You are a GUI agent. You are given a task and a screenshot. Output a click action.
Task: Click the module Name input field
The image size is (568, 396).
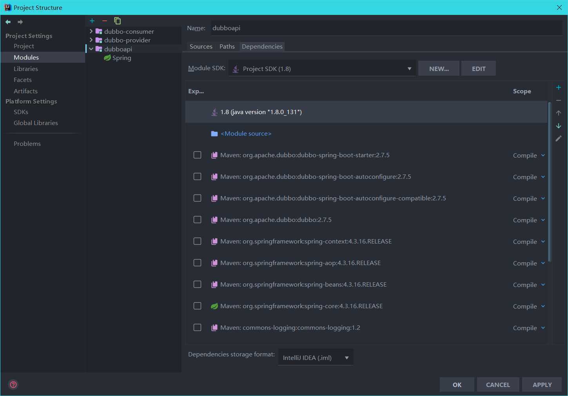point(386,28)
